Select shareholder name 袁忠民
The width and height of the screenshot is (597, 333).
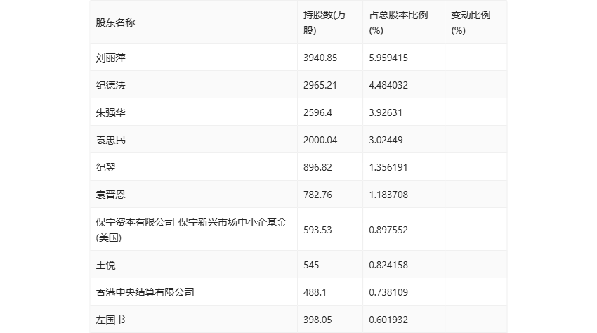coord(110,140)
